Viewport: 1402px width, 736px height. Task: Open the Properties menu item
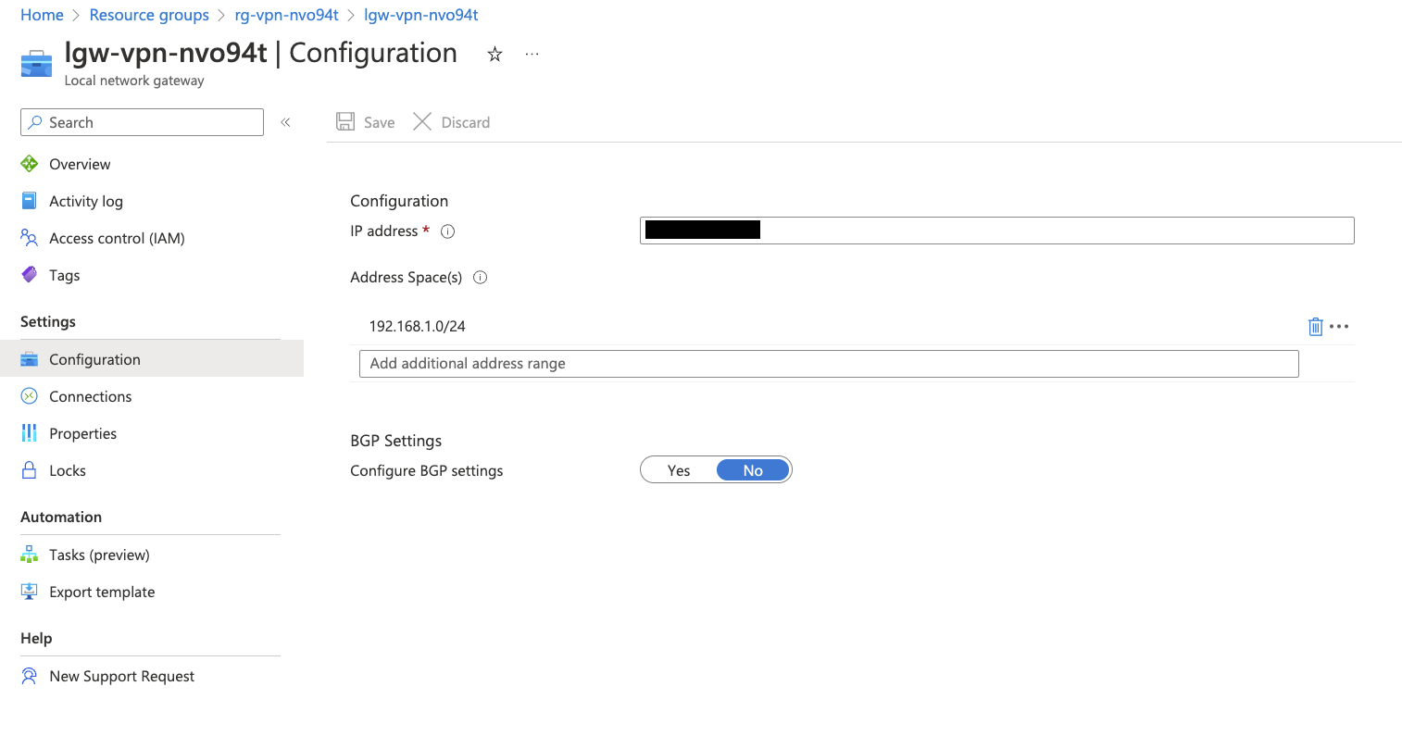point(83,433)
